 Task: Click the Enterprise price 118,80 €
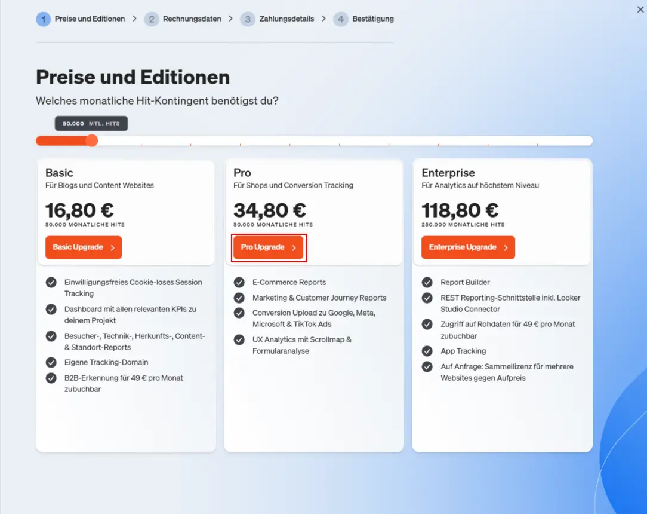(460, 210)
